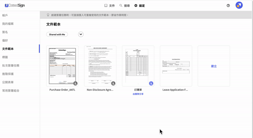This screenshot has height=138, width=253.
Task: Click 建立 to create a template
Action: (214, 66)
